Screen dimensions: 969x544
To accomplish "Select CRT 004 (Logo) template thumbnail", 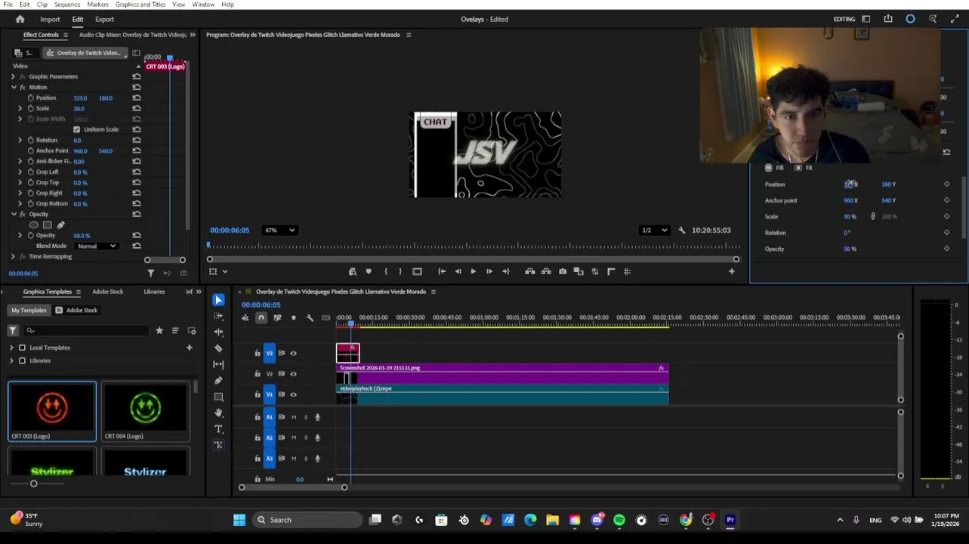I will point(146,413).
